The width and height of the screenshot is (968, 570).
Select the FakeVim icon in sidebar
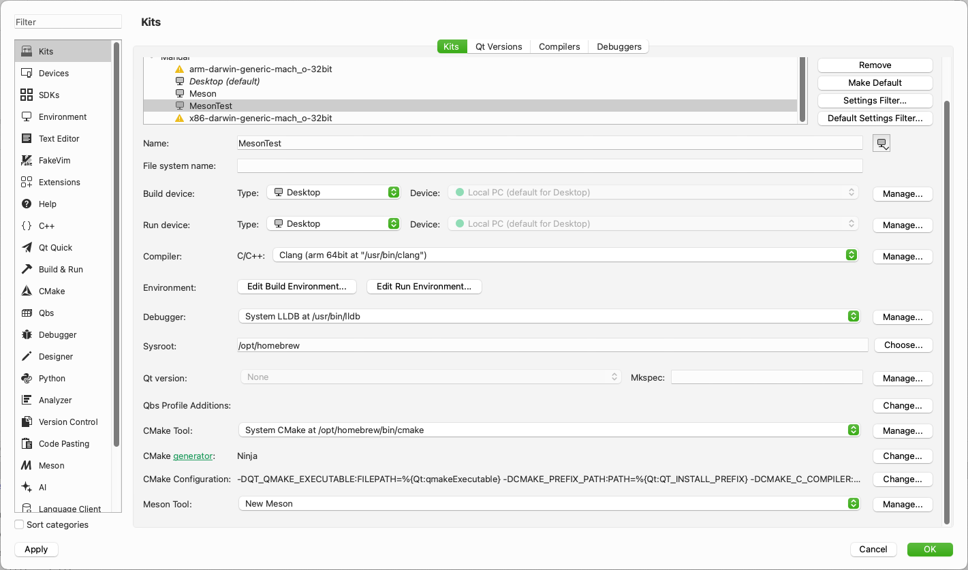pos(27,161)
